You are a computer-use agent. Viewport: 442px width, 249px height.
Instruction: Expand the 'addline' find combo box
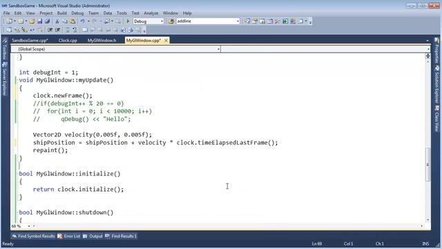(x=238, y=21)
